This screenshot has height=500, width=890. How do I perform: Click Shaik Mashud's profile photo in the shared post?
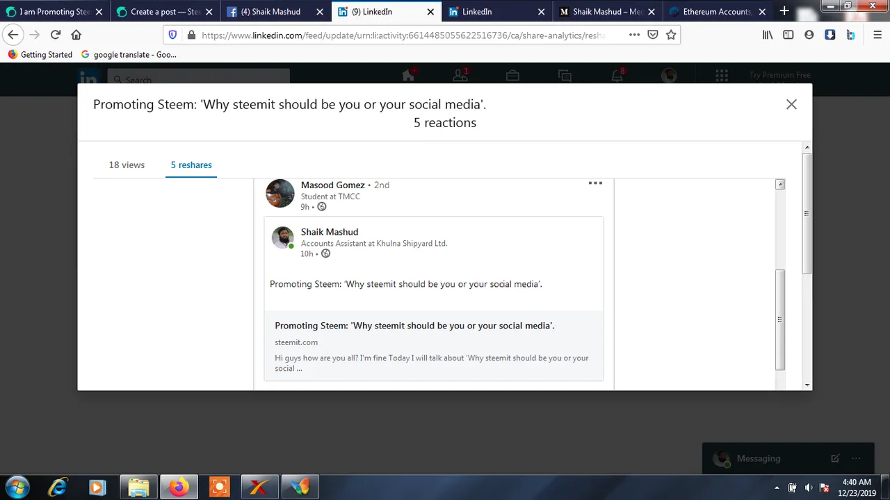pos(282,237)
